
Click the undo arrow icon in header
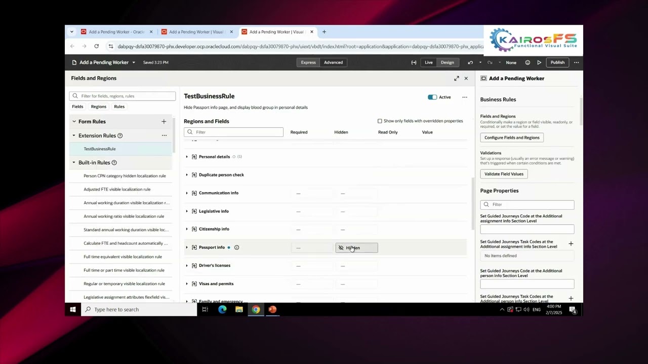pyautogui.click(x=470, y=62)
